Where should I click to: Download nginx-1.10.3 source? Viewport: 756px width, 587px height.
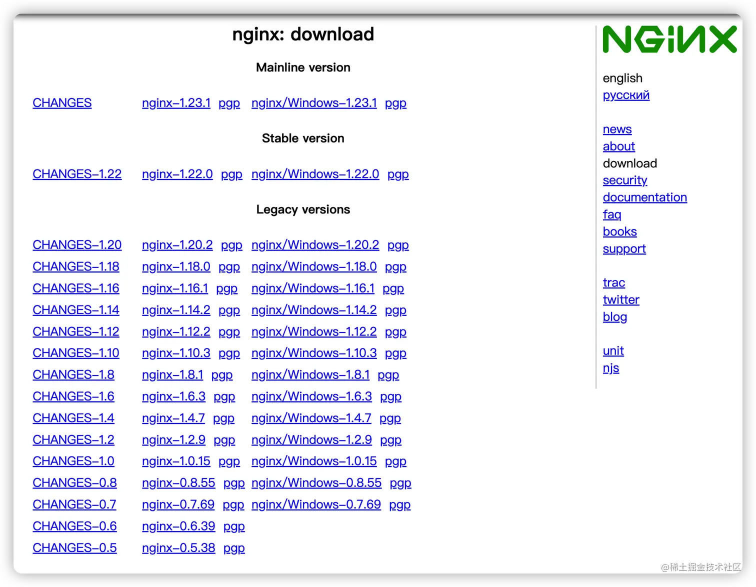pyautogui.click(x=176, y=353)
